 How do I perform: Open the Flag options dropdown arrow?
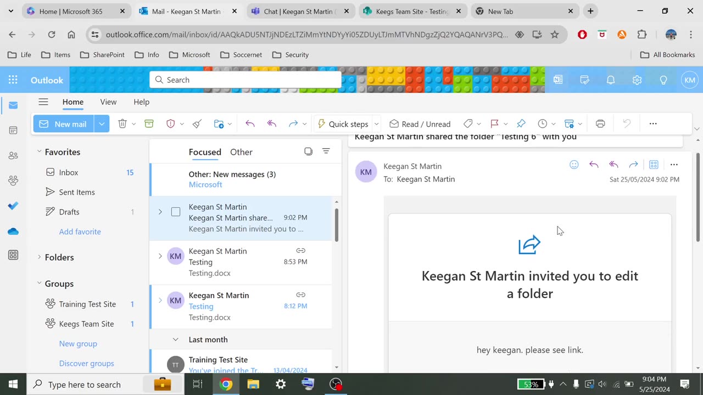[x=505, y=124]
